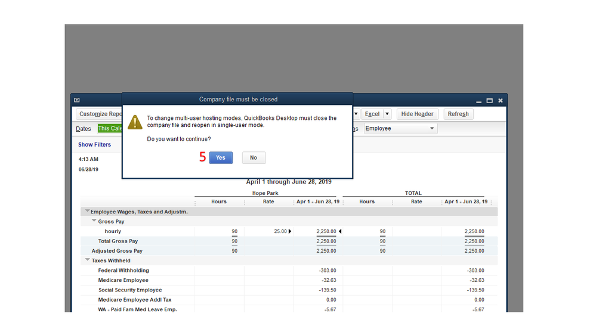The image size is (596, 335).
Task: Click Yes to continue closing company file
Action: coord(221,157)
